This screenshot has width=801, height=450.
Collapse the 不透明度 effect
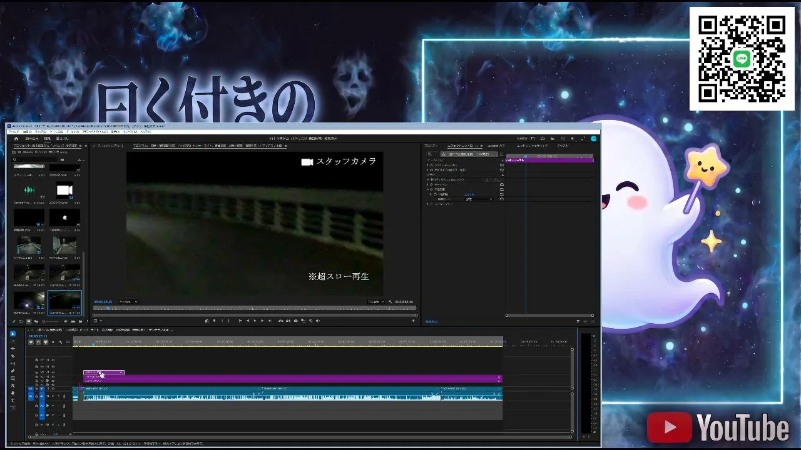click(427, 190)
